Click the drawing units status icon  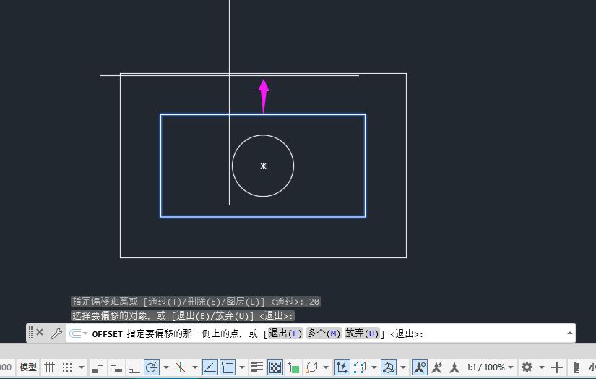576,367
